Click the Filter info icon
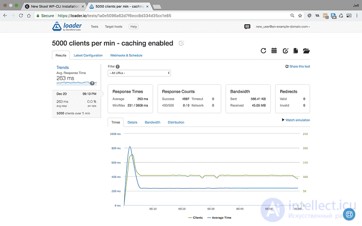 (x=118, y=67)
